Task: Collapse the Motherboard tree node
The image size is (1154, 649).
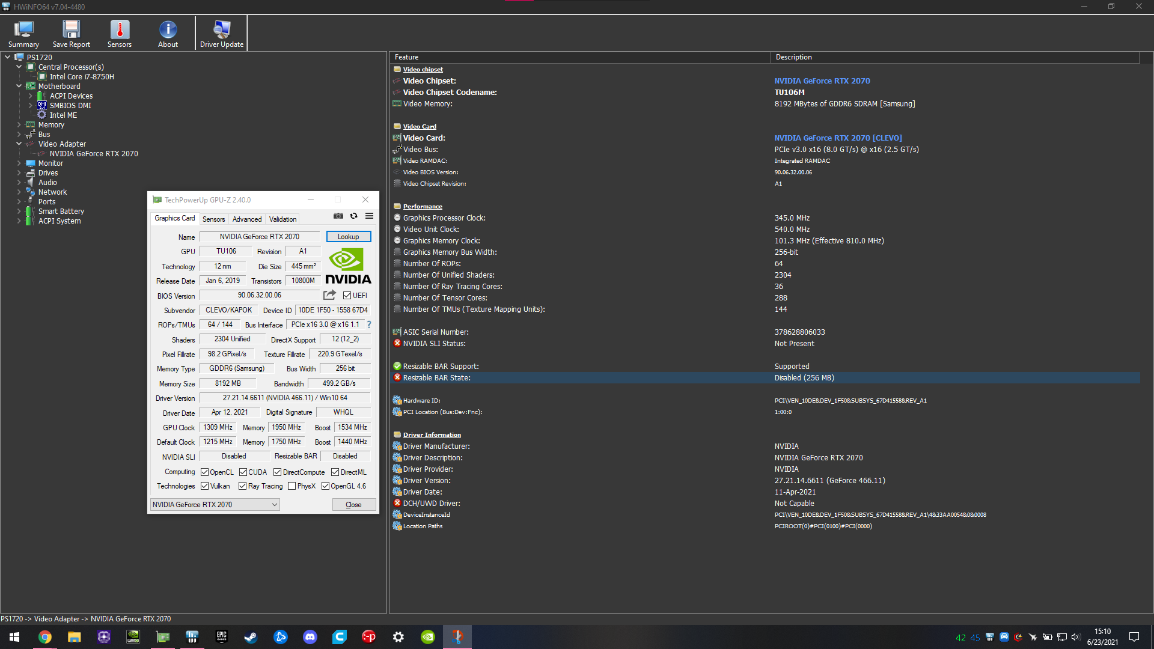Action: [19, 86]
